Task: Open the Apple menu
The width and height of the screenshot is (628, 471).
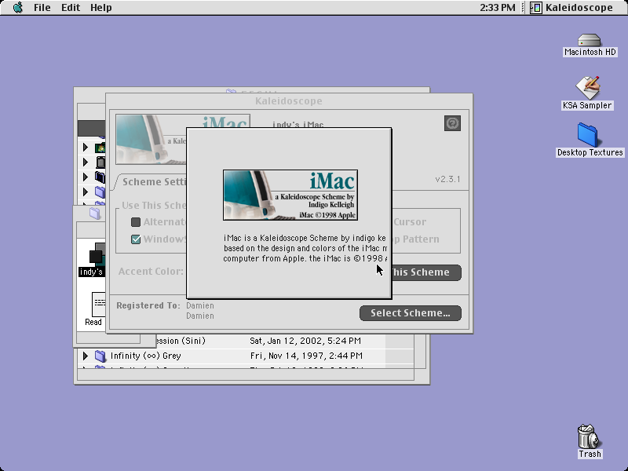Action: [17, 7]
